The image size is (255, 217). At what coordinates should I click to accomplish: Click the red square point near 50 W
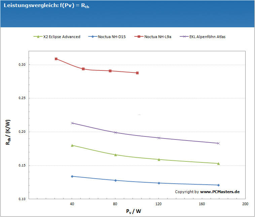point(83,69)
